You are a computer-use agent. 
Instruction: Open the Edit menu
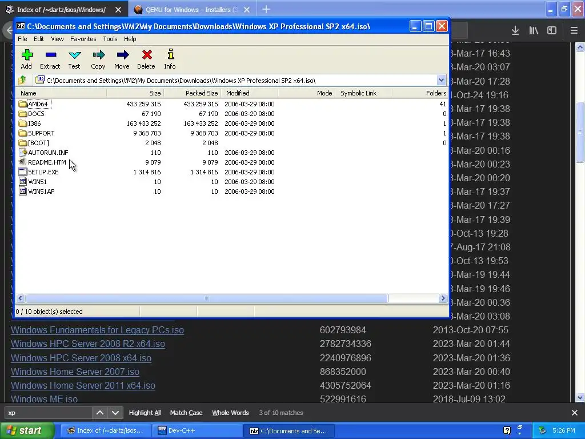(x=39, y=39)
